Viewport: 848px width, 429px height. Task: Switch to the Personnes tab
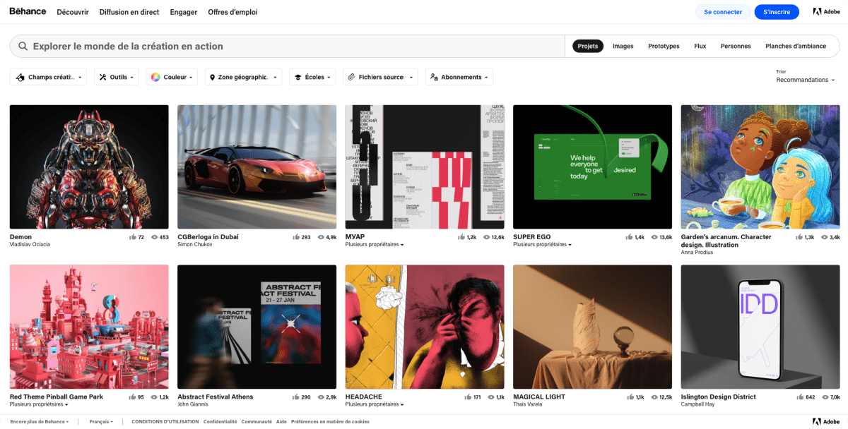[x=736, y=45]
